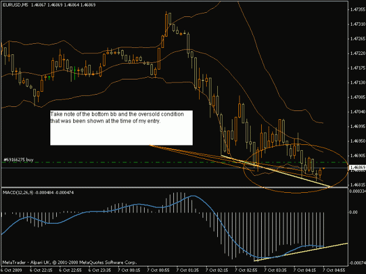The width and height of the screenshot is (366, 274).
Task: Click price axis label 1.47130
Action: tap(358, 82)
